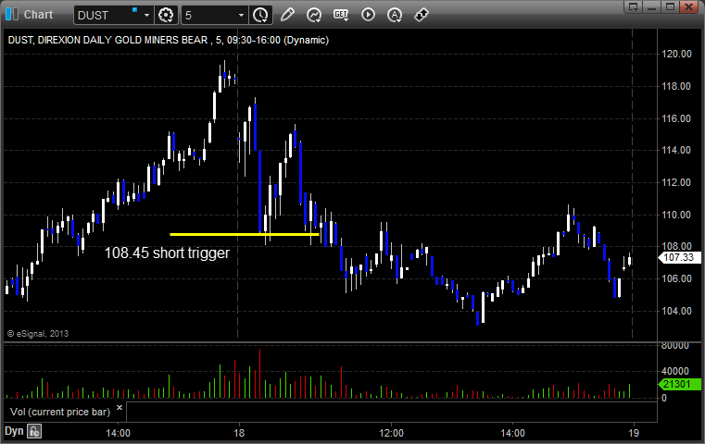
Task: Click the date label 18 on time axis
Action: [x=239, y=433]
